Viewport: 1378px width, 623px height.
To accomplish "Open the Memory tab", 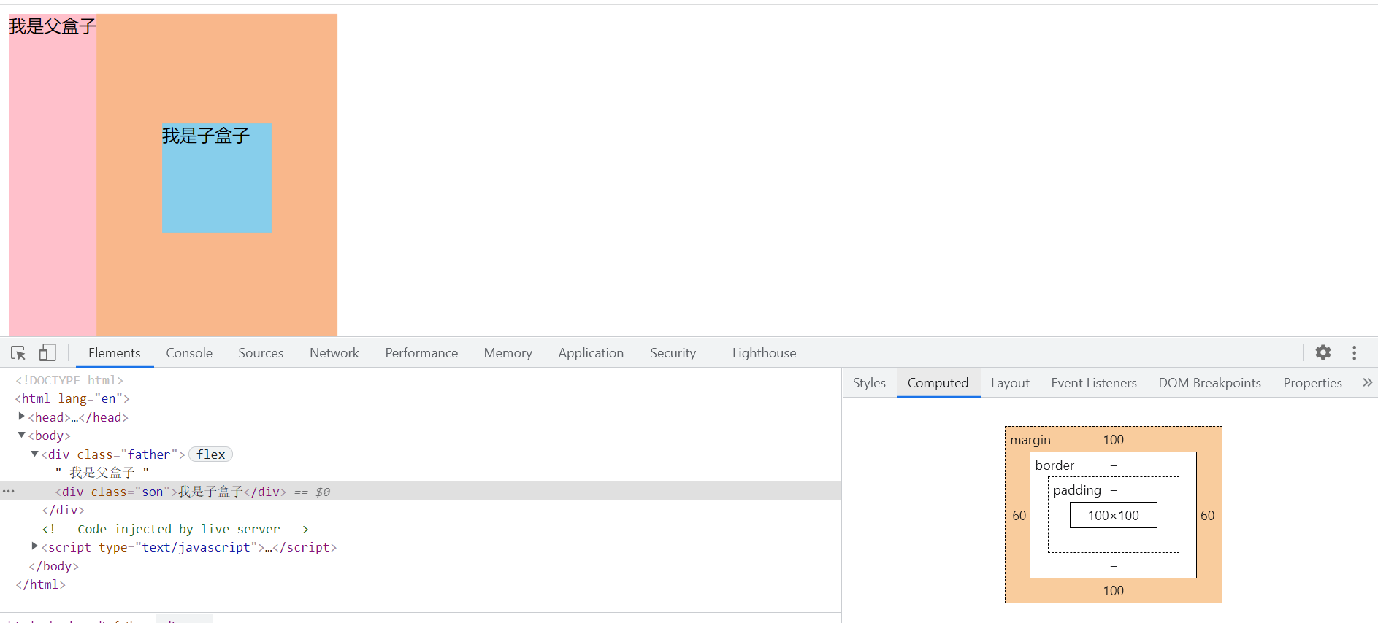I will click(x=508, y=353).
